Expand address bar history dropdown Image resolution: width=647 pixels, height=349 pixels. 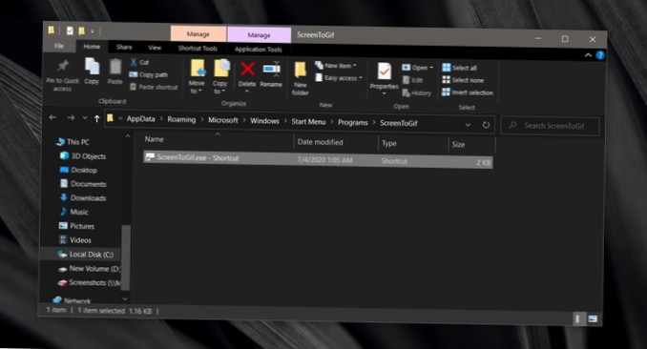(x=468, y=125)
